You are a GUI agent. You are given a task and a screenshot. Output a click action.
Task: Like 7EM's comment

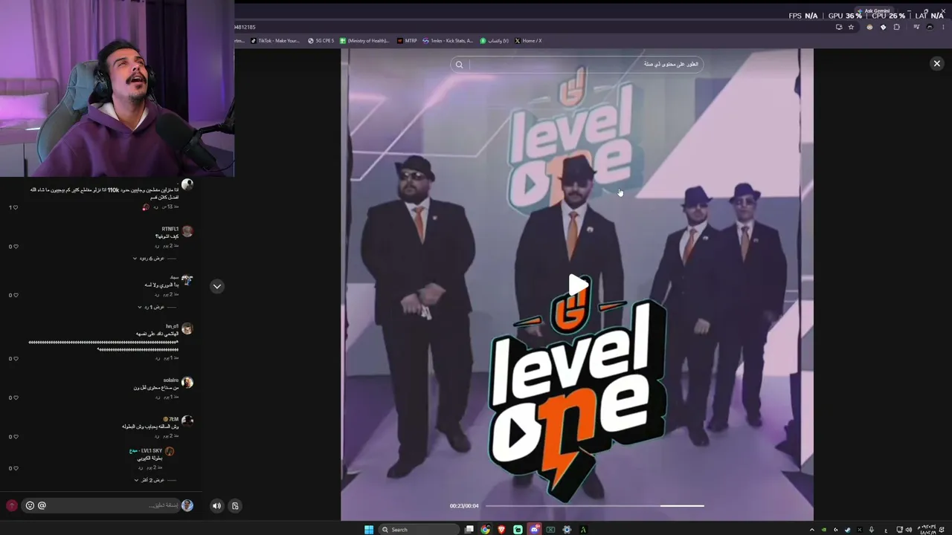14,437
